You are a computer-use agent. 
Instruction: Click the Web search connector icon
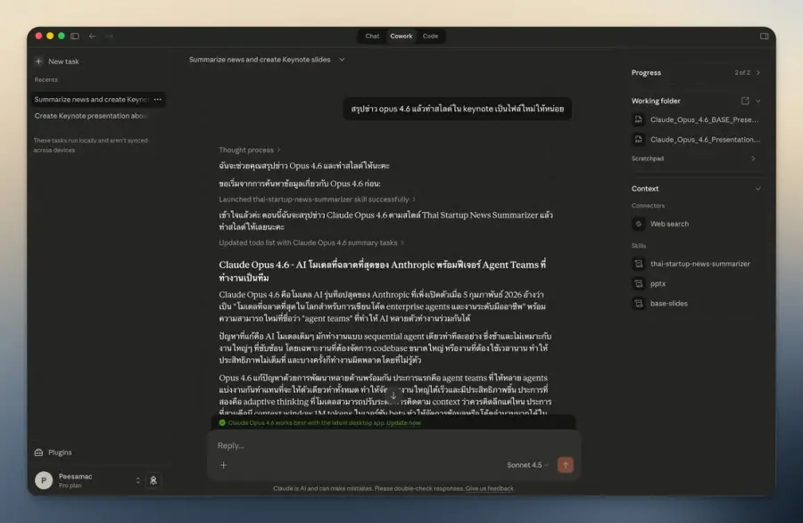click(639, 224)
